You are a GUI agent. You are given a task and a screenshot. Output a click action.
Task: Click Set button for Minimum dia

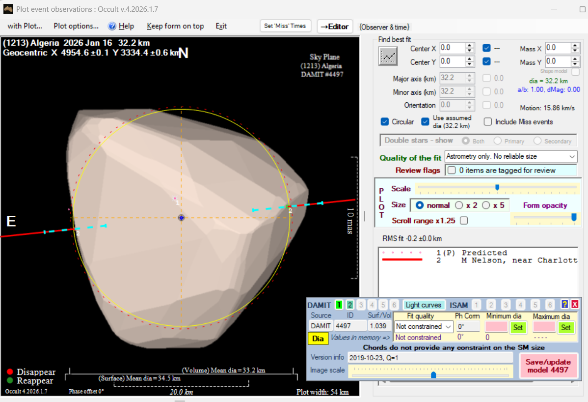tap(517, 327)
